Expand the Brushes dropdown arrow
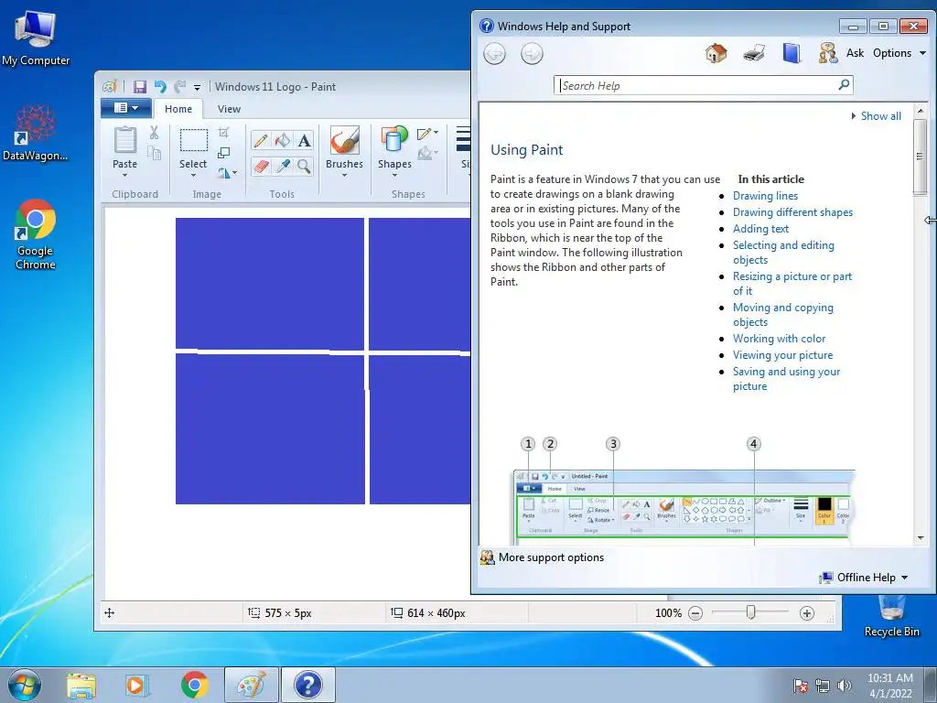Viewport: 937px width, 703px height. 344,175
